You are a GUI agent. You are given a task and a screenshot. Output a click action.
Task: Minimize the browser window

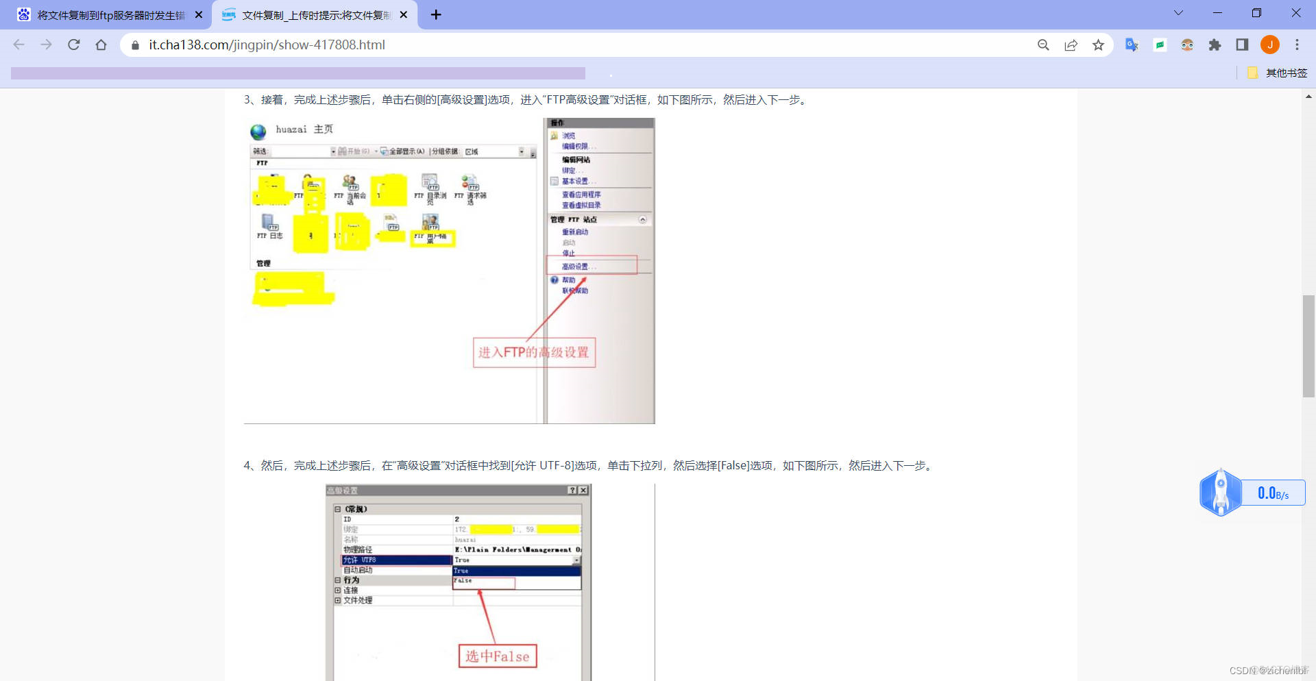(x=1217, y=13)
